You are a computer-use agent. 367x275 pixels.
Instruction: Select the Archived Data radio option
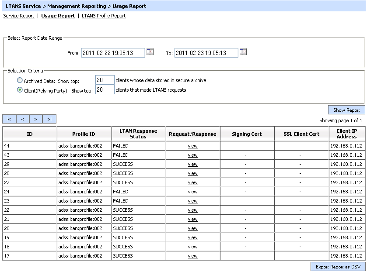(20, 80)
